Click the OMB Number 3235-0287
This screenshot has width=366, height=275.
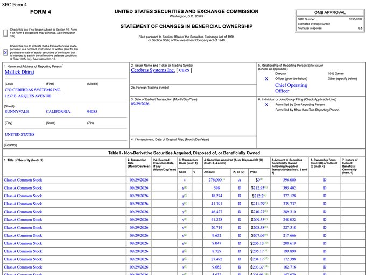355,19
